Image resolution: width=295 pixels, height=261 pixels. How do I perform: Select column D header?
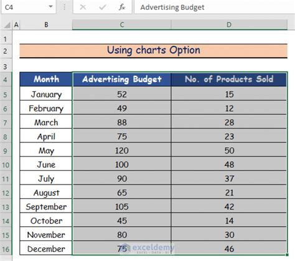point(229,25)
